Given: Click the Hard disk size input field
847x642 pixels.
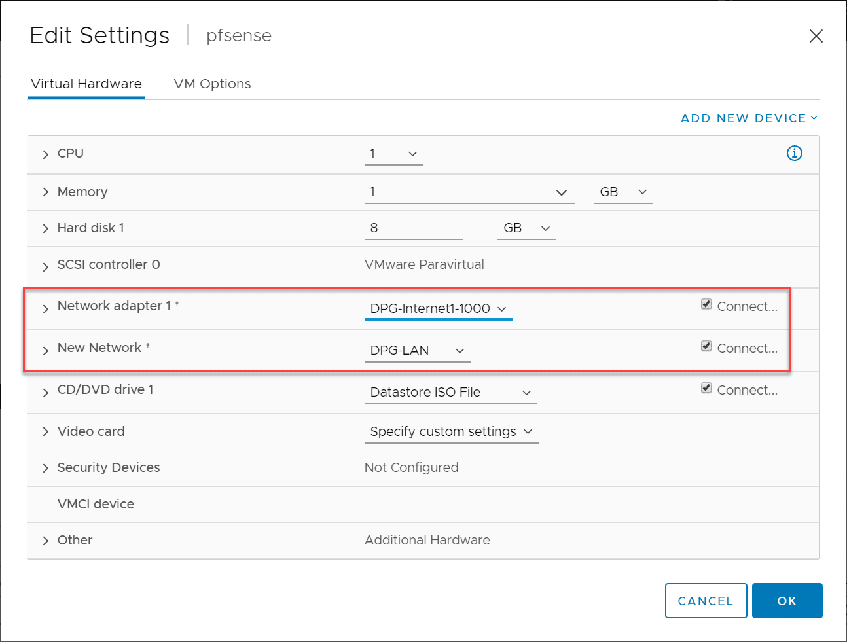Looking at the screenshot, I should (413, 228).
